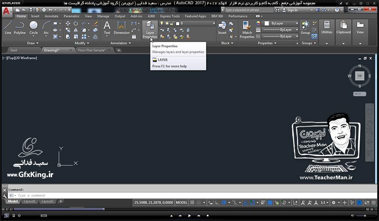Screen dimensions: 379x221
Task: Open the Parametric ribbon tab
Action: click(x=72, y=16)
